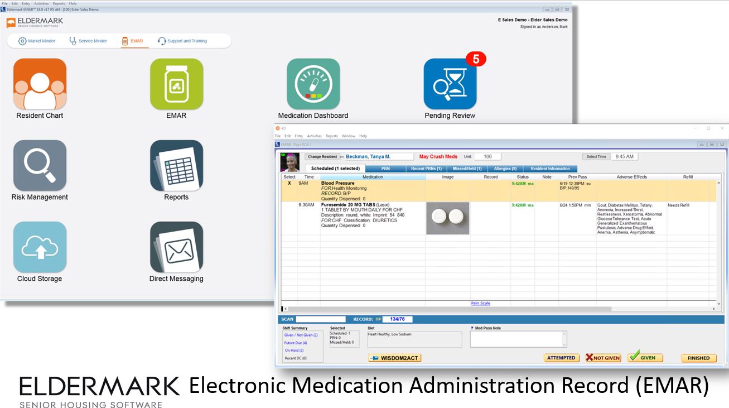Click the Adverse Effects column header

[x=631, y=177]
